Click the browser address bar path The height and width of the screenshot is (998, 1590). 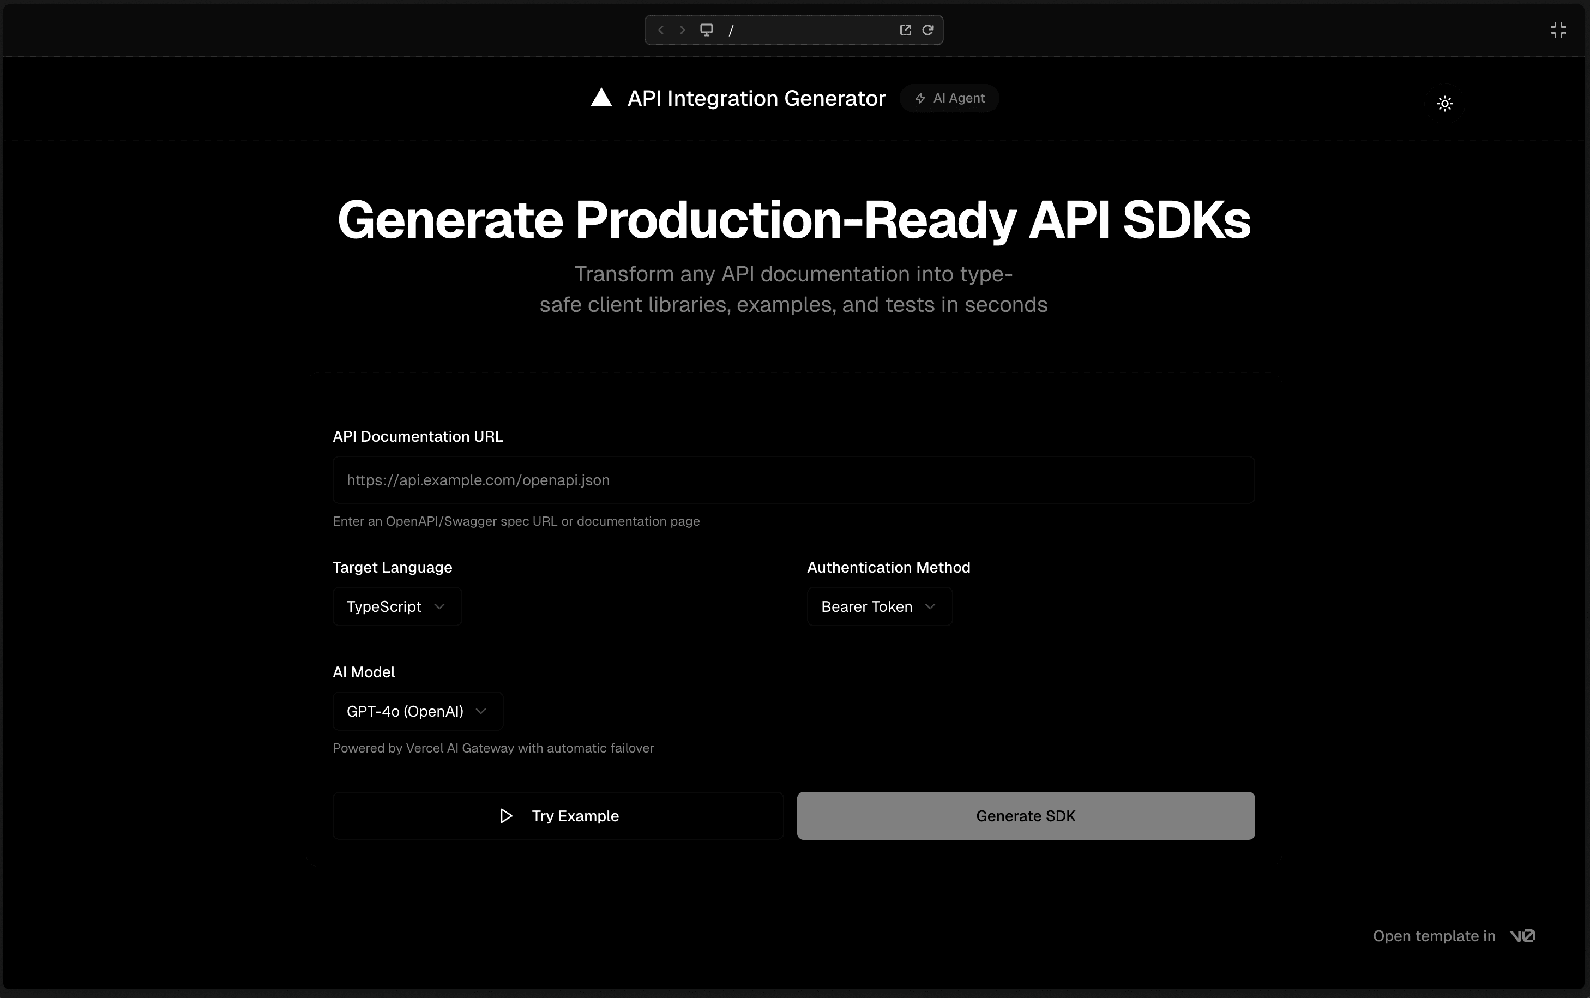tap(732, 29)
